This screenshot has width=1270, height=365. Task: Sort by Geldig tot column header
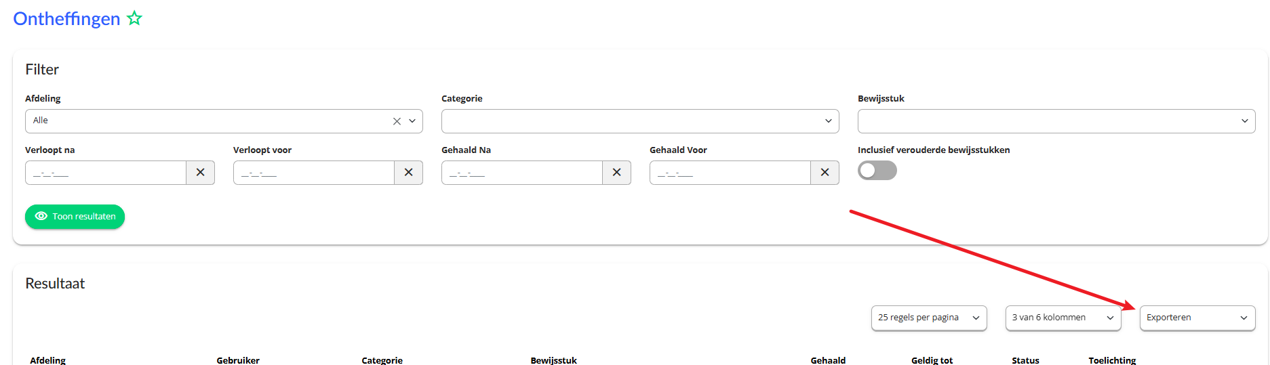tap(932, 360)
